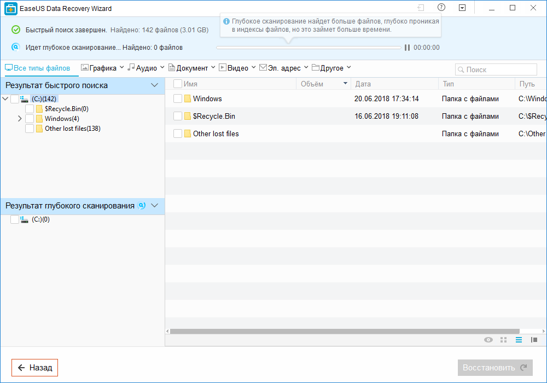This screenshot has width=547, height=383.
Task: Click the C: drive icon in quick results
Action: click(24, 99)
